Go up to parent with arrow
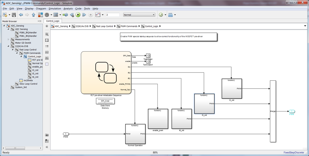This screenshot has width=309, height=156. (x=33, y=15)
